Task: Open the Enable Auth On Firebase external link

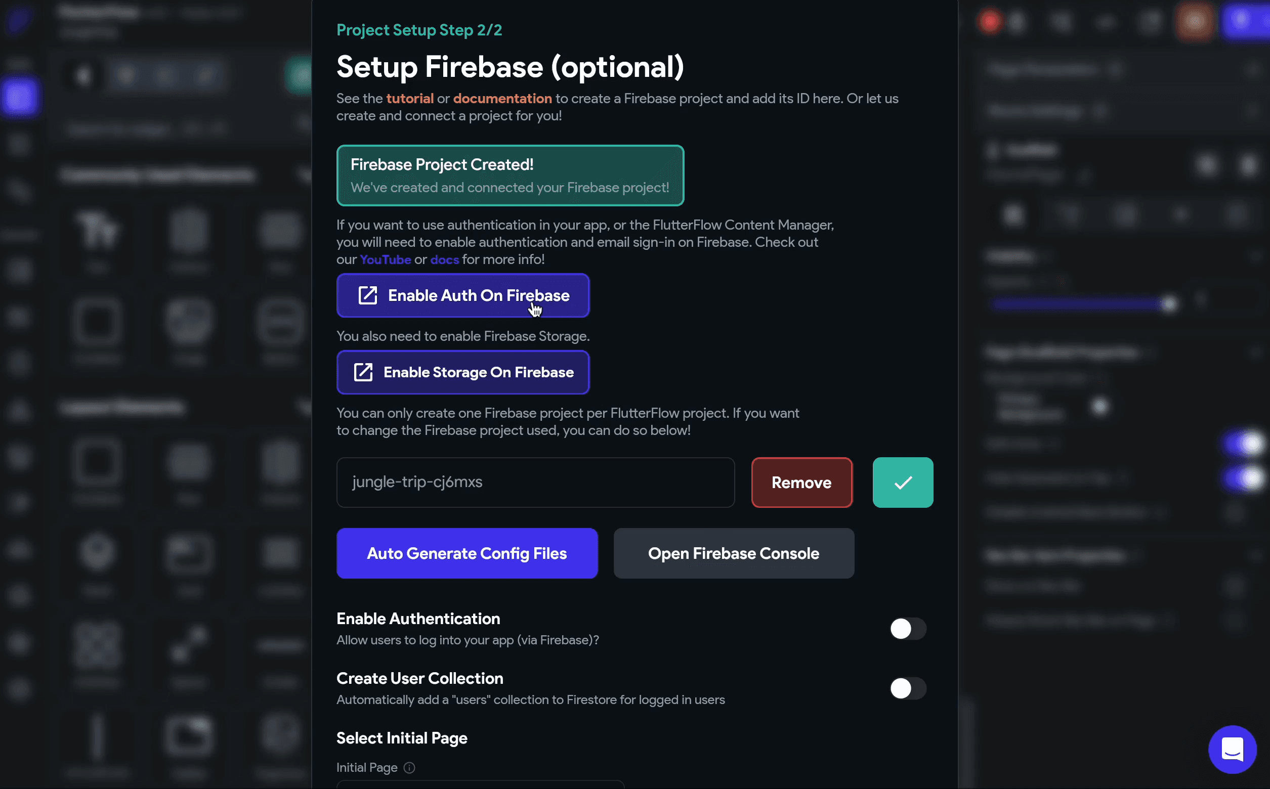Action: 462,295
